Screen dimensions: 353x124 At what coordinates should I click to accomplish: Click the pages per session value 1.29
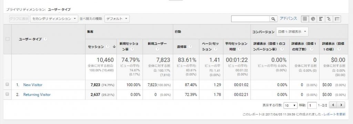point(217,85)
